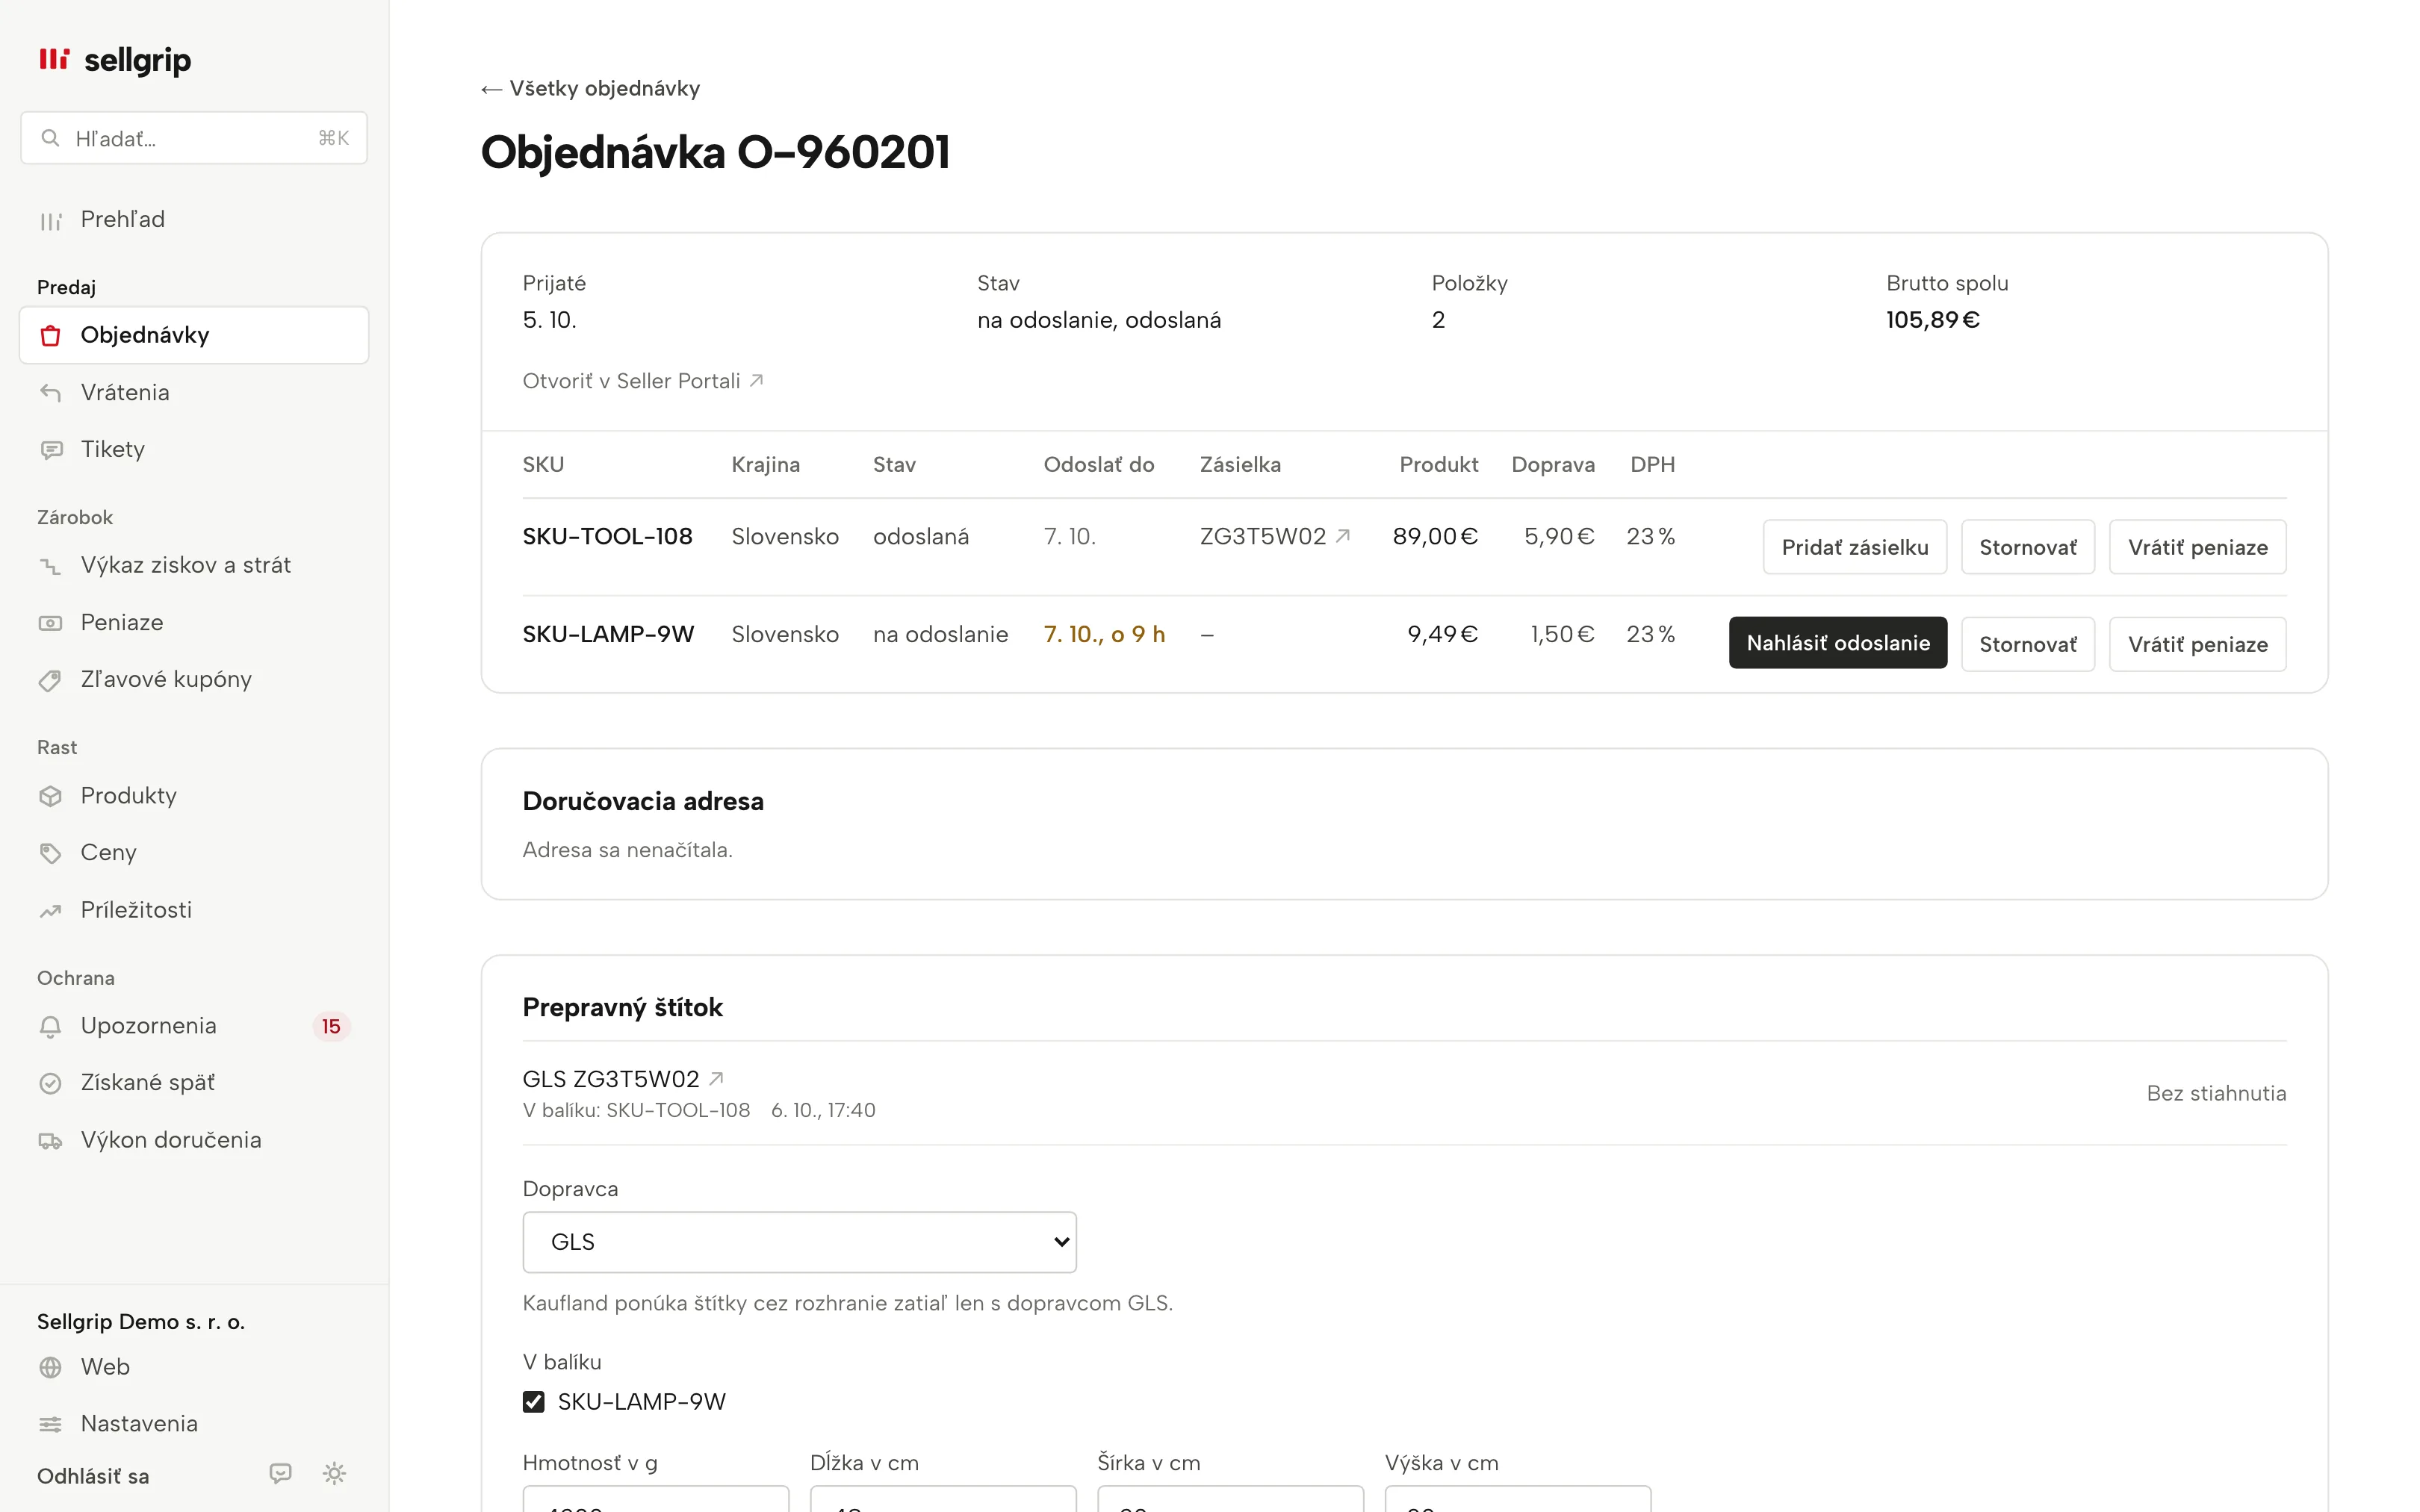The height and width of the screenshot is (1512, 2420).
Task: Click the Vrátenia return arrow icon
Action: coord(51,393)
